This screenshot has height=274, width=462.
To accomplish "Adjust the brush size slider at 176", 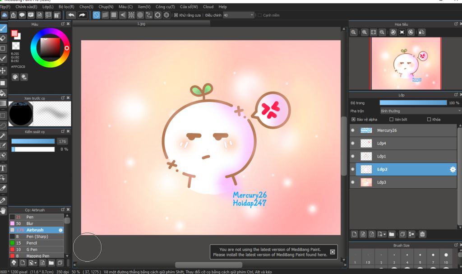I will (x=33, y=141).
